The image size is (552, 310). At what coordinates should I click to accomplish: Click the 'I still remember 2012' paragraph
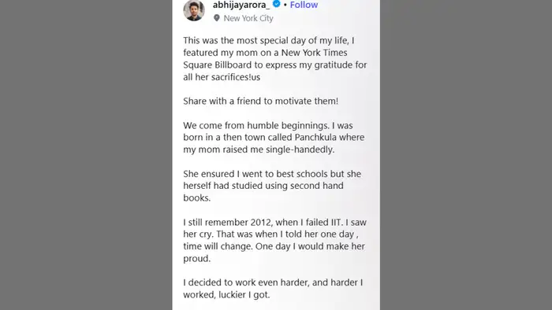coord(275,241)
